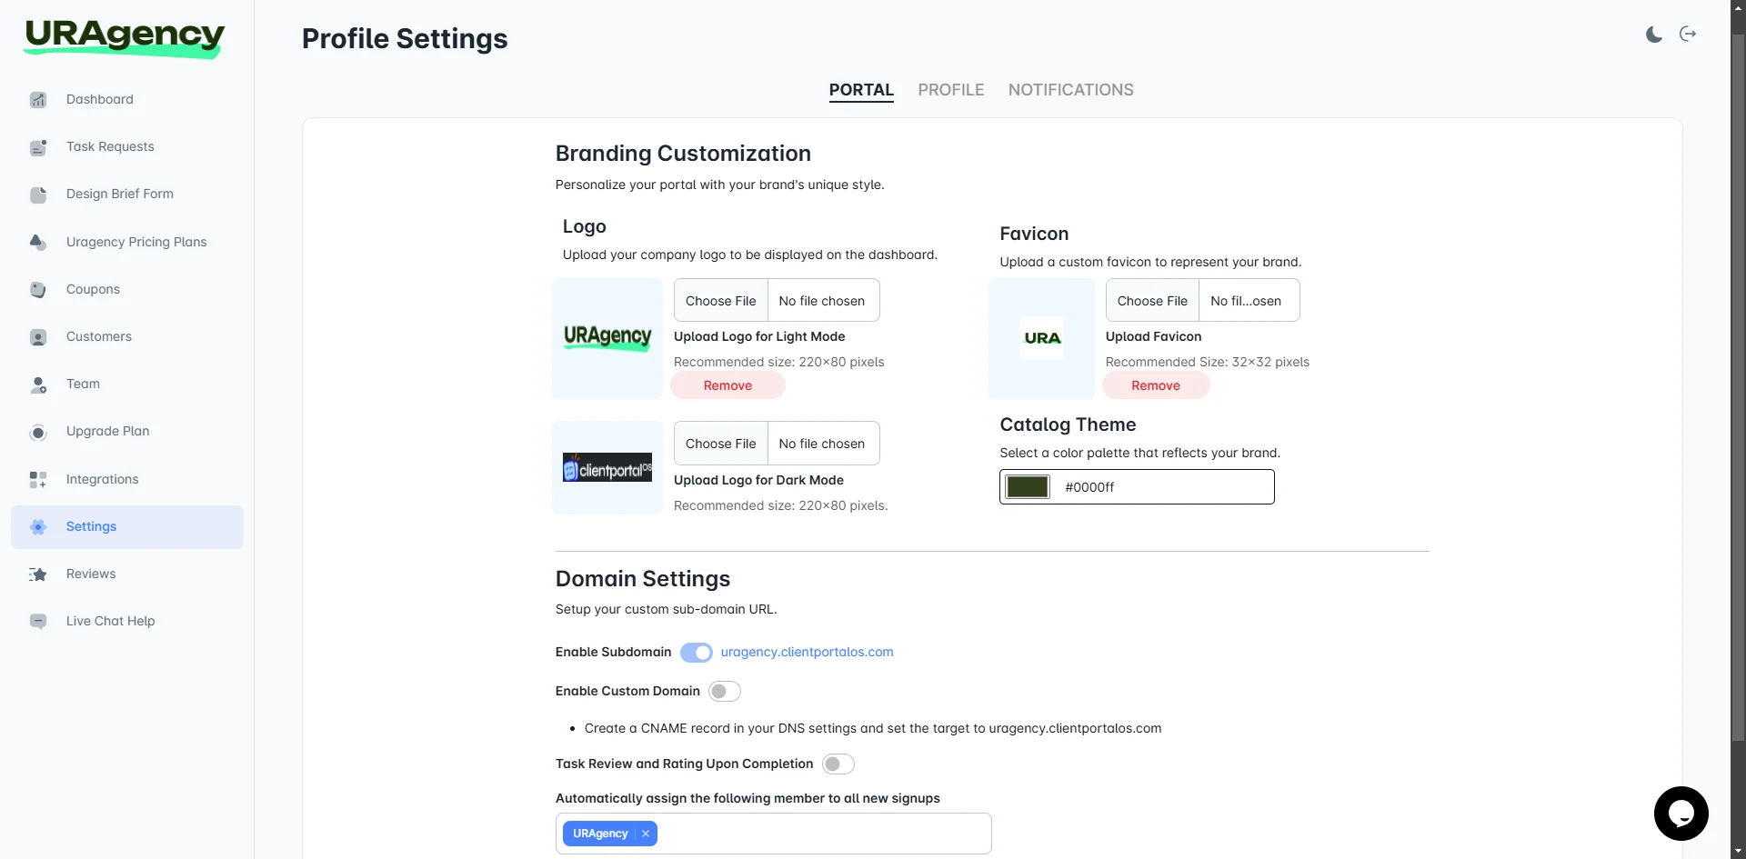The image size is (1746, 859).
Task: Choose a file for the dark mode logo
Action: pyautogui.click(x=720, y=443)
